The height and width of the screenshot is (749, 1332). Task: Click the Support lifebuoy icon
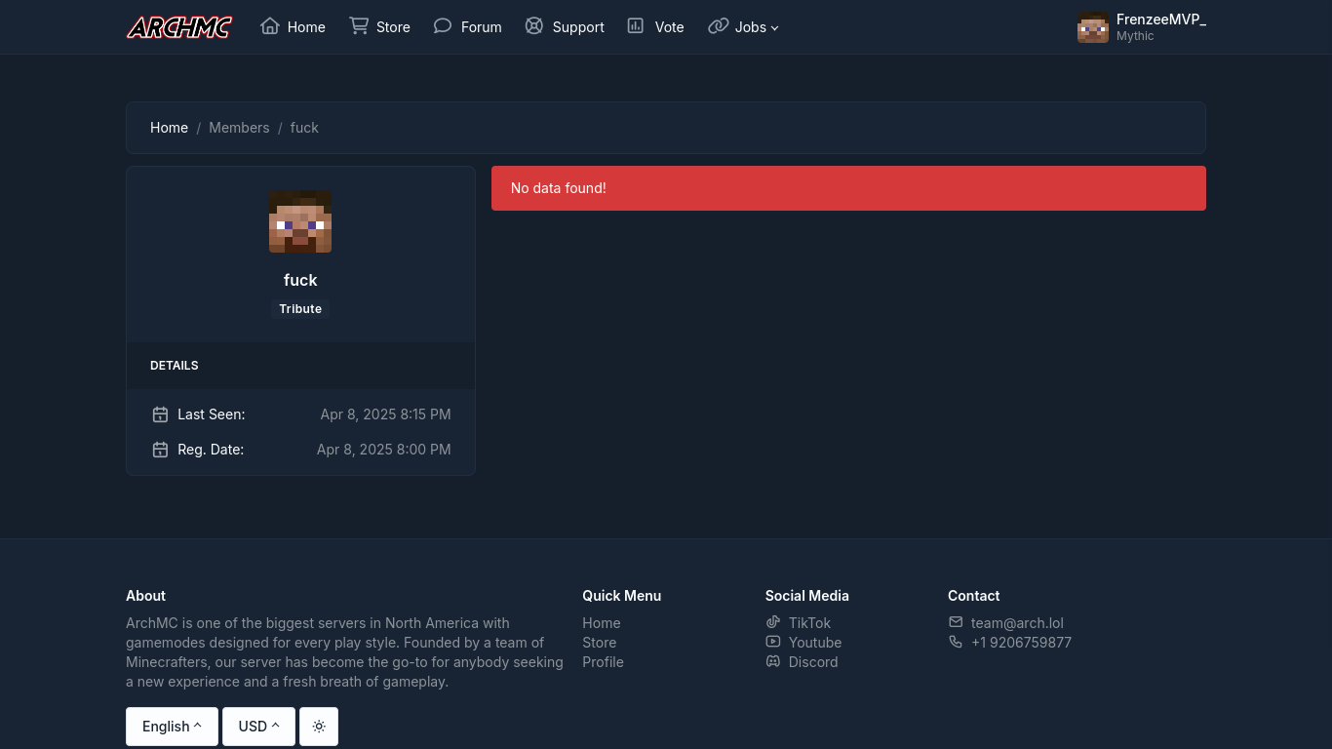click(534, 26)
